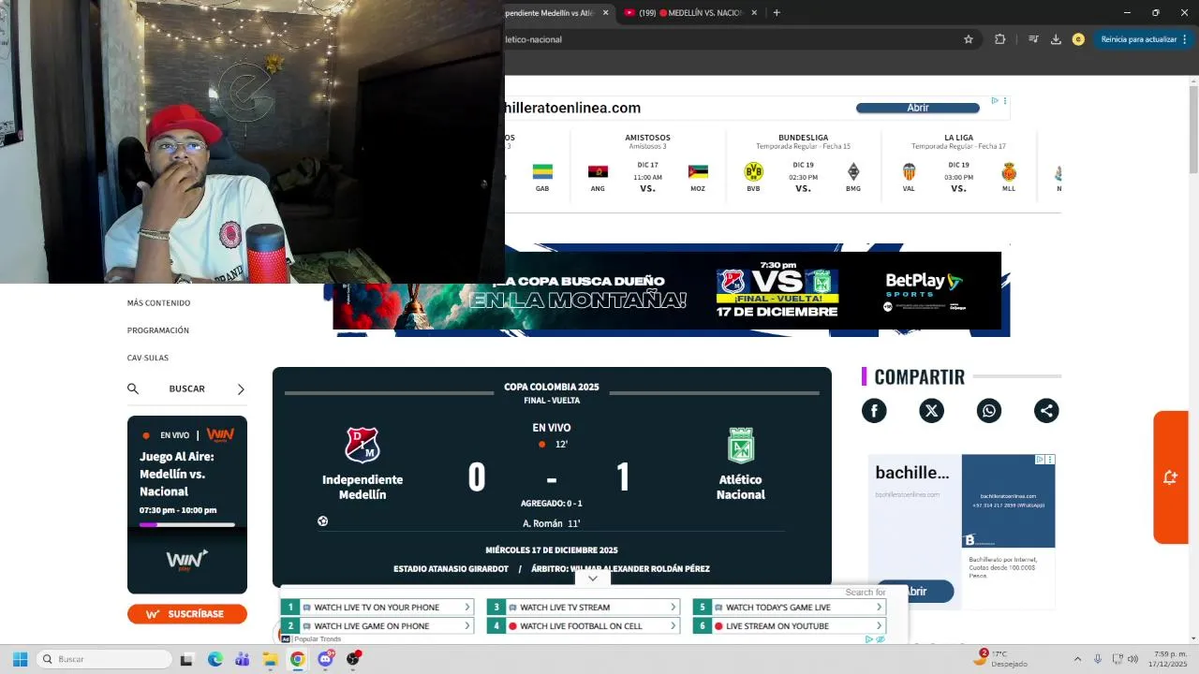The image size is (1199, 674).
Task: Click the Borussia Dortmund BVB crest
Action: [x=753, y=171]
